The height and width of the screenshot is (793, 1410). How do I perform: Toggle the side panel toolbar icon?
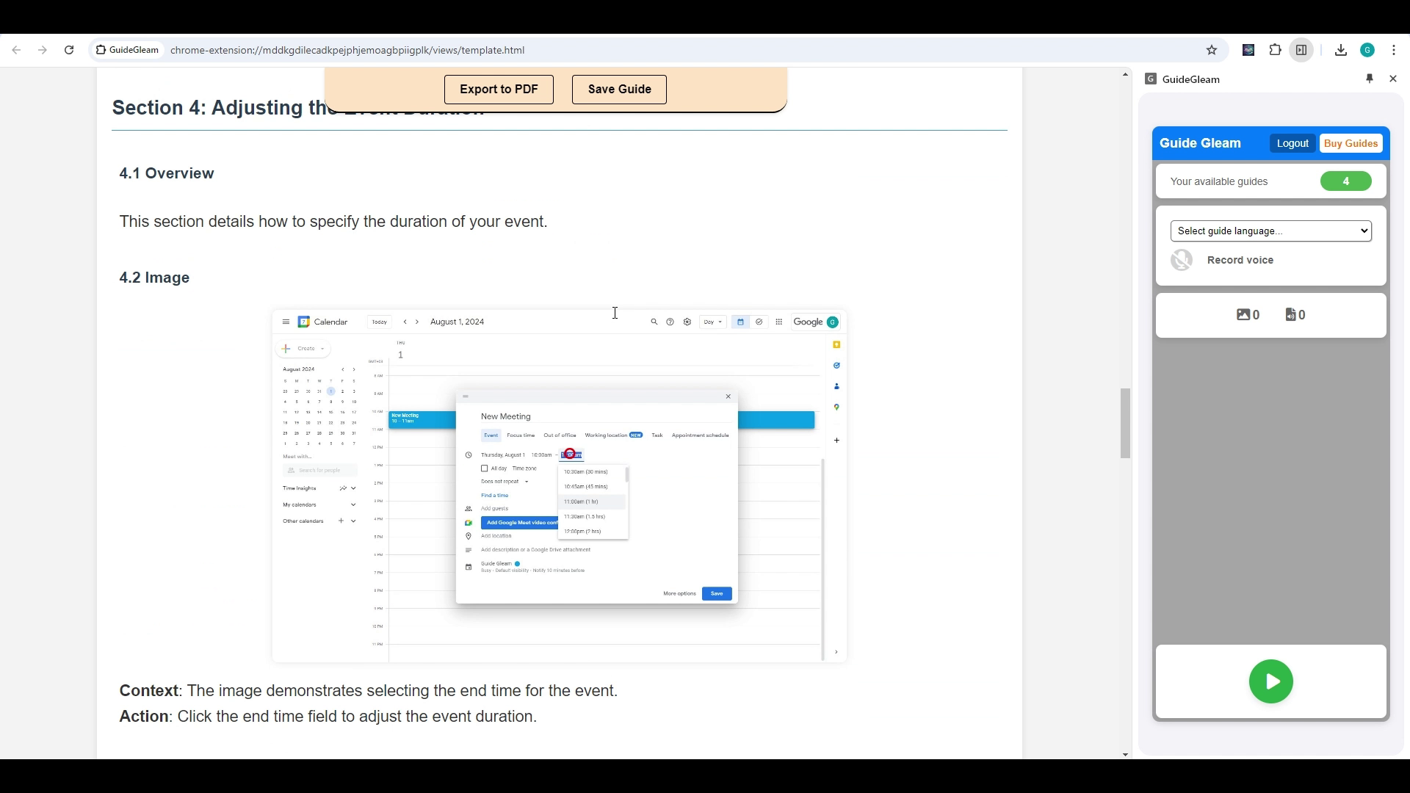[1301, 50]
